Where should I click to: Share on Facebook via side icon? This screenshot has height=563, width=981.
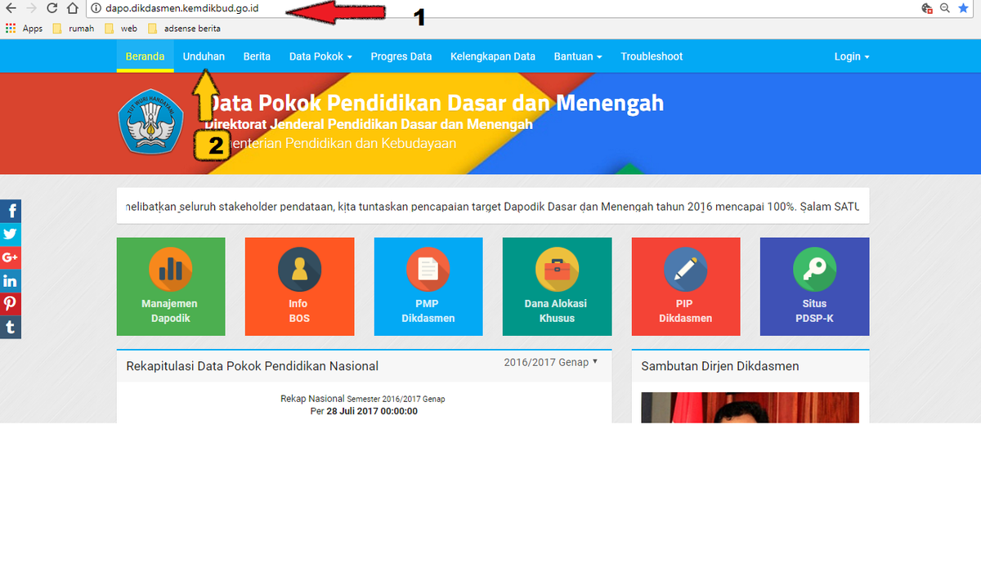(10, 211)
